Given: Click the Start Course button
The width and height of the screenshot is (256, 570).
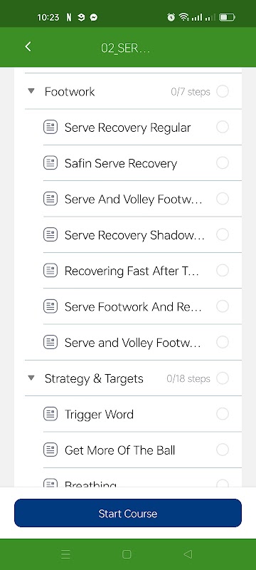Looking at the screenshot, I should pyautogui.click(x=127, y=513).
